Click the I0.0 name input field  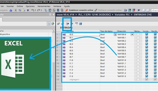click(82, 34)
